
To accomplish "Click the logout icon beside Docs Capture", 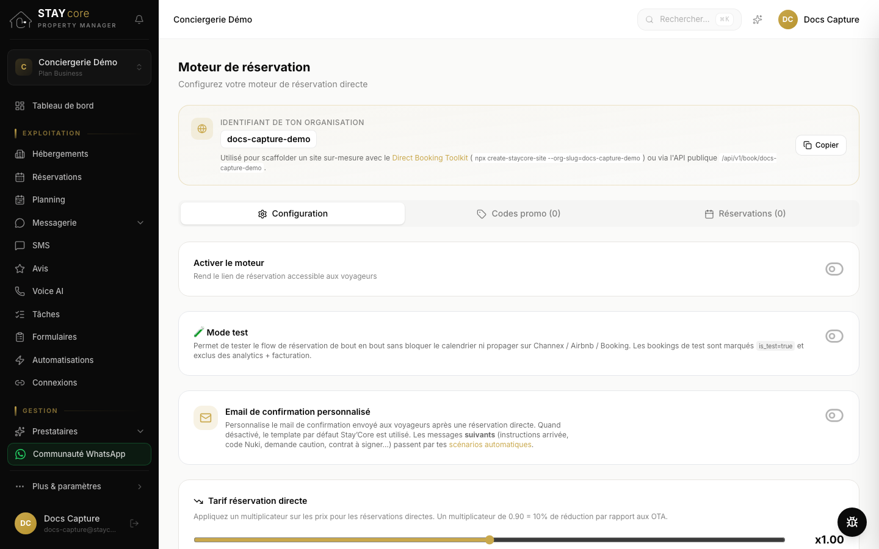I will pyautogui.click(x=134, y=523).
